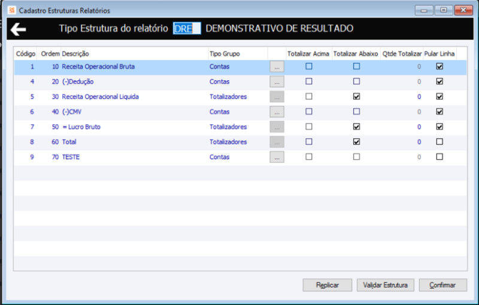Image resolution: width=479 pixels, height=305 pixels.
Task: Uncheck Totalizar Abaixo for = Lucro Bruto
Action: [356, 127]
